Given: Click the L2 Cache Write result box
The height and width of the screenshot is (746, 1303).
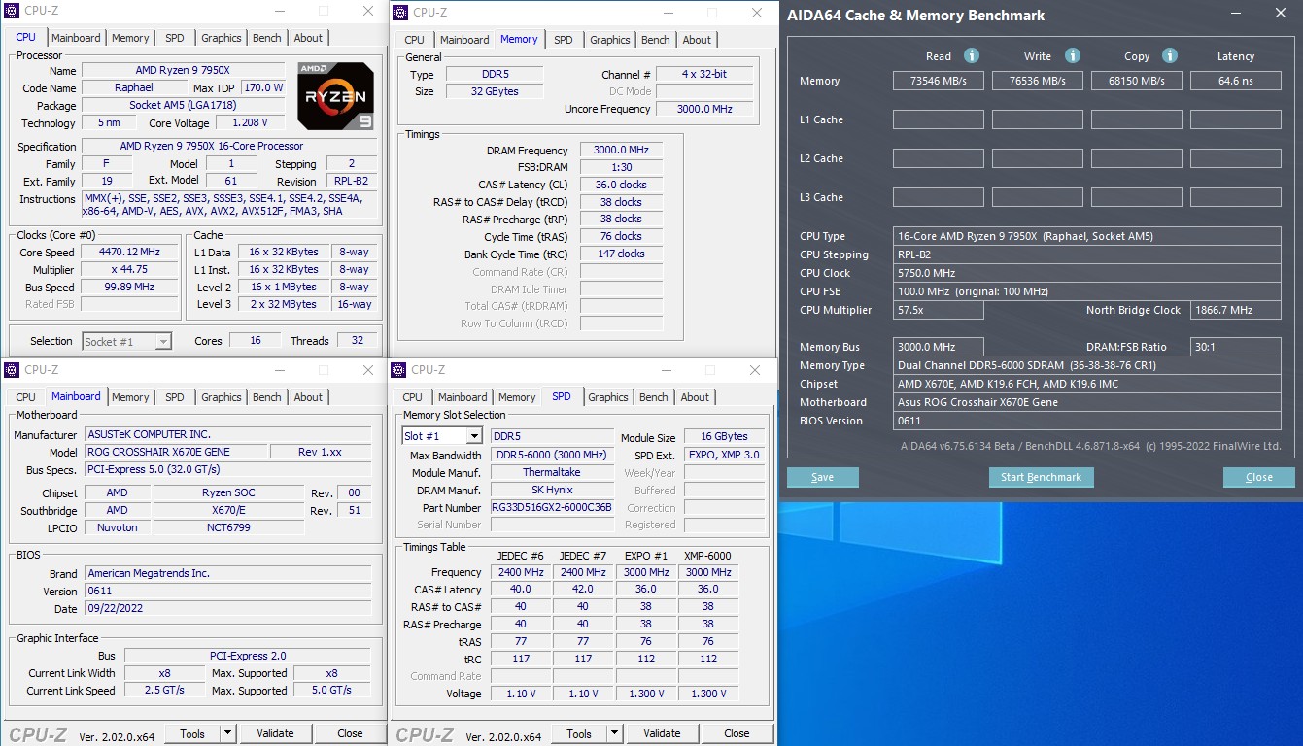Looking at the screenshot, I should [1038, 158].
